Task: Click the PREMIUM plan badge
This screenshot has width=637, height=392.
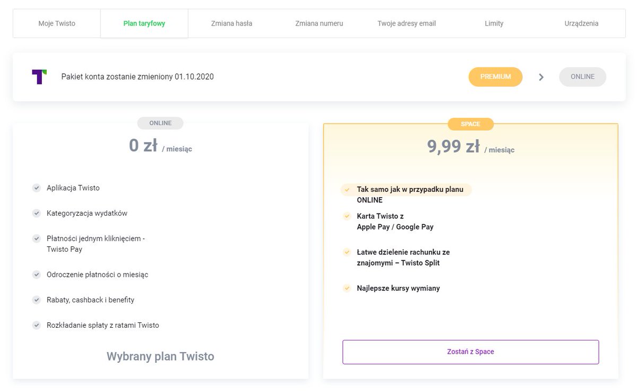Action: tap(495, 76)
